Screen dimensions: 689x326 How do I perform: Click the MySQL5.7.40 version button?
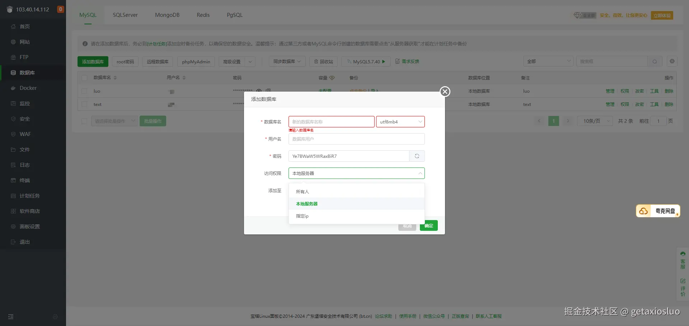click(366, 62)
